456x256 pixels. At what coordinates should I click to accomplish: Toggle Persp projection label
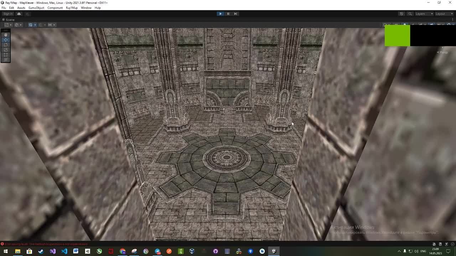(x=443, y=52)
